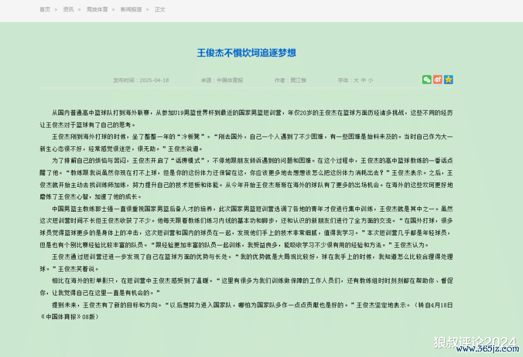Open 资讯 breadcrumb link

68,9
